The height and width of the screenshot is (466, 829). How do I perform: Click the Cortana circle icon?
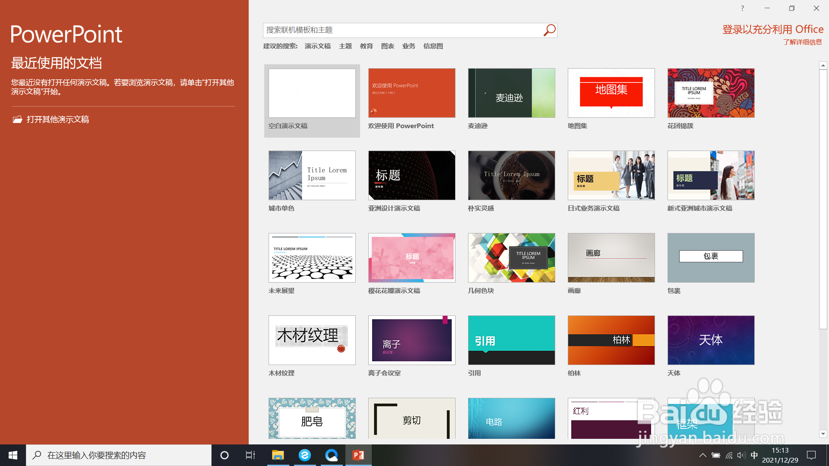click(x=225, y=455)
